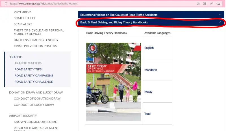Image resolution: width=226 pixels, height=131 pixels.
Task: Open the immersive reader icon
Action: [x=198, y=4]
